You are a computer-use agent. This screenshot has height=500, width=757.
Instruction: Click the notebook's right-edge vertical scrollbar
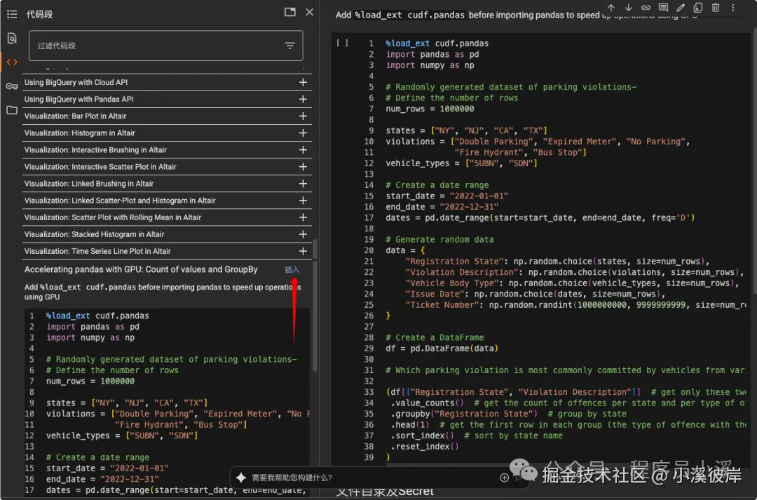click(754, 159)
